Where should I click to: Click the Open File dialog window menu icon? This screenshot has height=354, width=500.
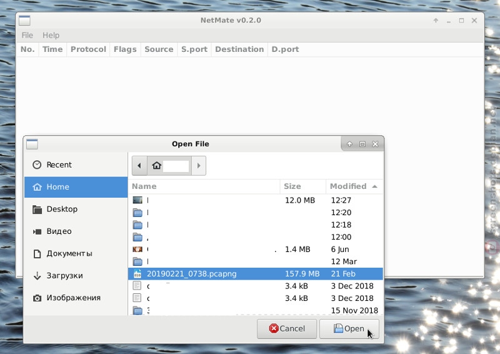click(x=32, y=144)
